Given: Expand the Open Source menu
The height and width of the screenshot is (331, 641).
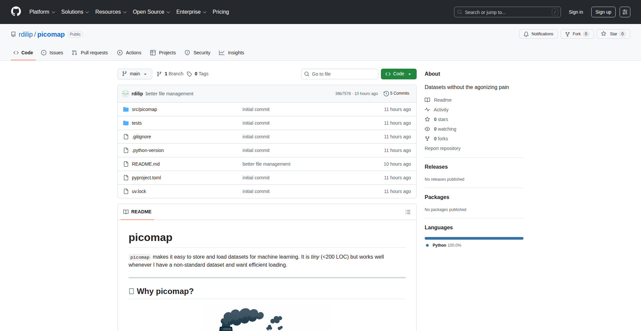Looking at the screenshot, I should 152,12.
